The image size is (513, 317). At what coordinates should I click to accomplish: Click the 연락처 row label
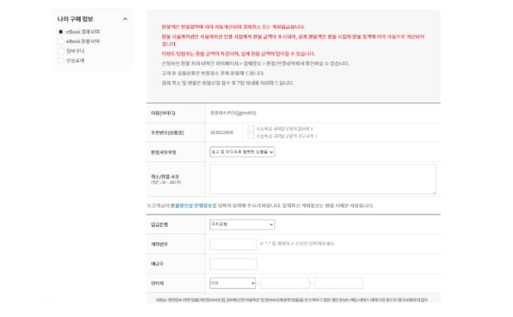coord(157,283)
